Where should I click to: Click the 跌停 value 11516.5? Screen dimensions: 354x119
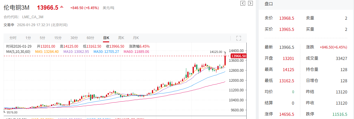(340, 114)
